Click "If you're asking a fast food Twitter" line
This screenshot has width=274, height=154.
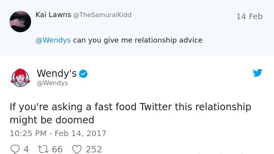click(91, 107)
